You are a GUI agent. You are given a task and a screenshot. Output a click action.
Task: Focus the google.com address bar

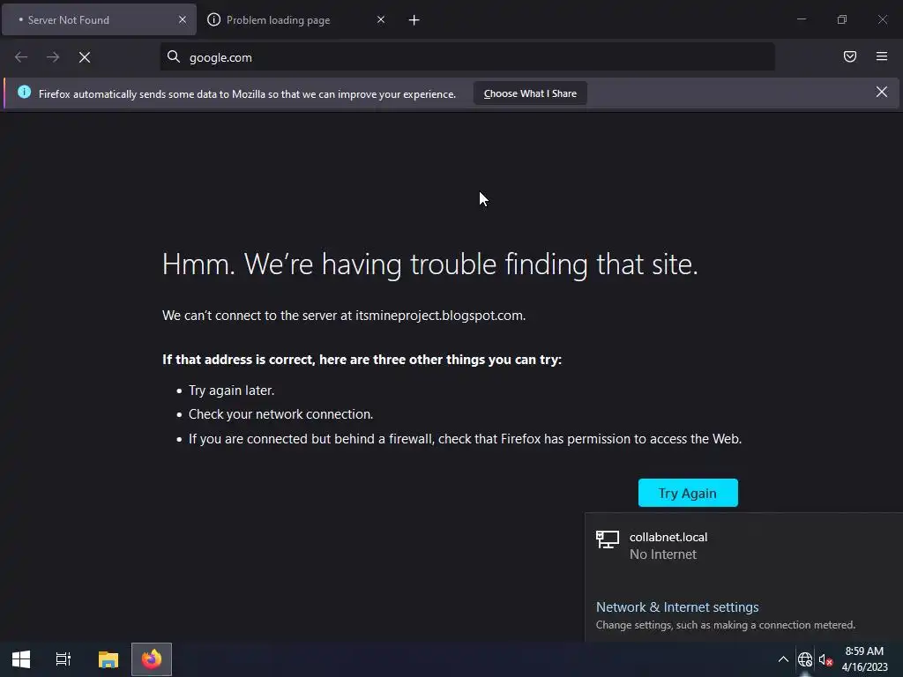point(467,57)
